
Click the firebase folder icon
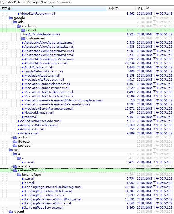pyautogui.click(x=15, y=141)
